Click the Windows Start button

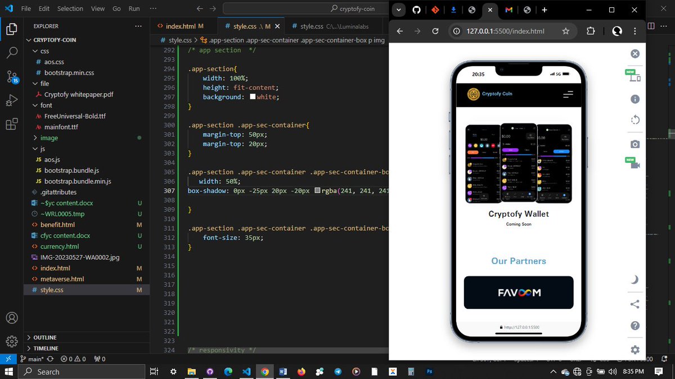(10, 372)
